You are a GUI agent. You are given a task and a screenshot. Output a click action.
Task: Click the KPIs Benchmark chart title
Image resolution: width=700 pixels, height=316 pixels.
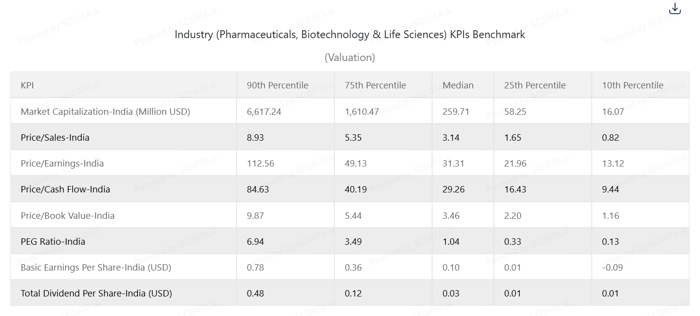(x=350, y=35)
